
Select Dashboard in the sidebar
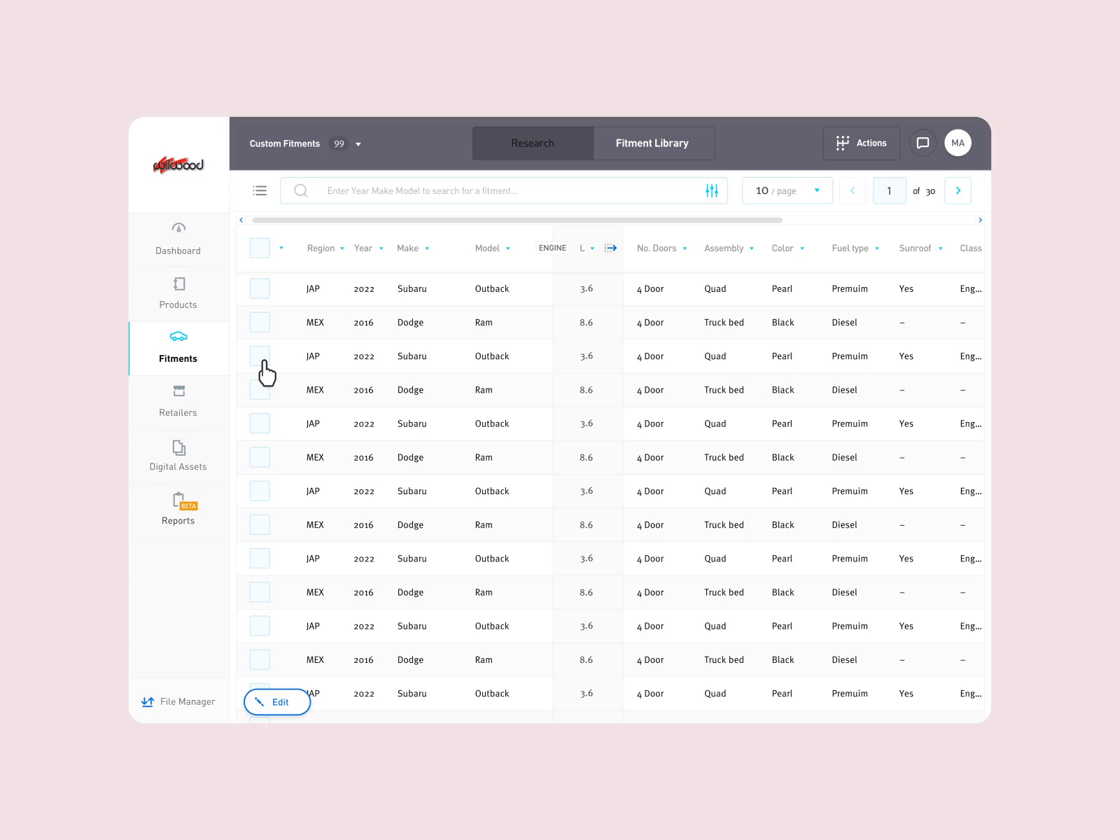click(178, 239)
